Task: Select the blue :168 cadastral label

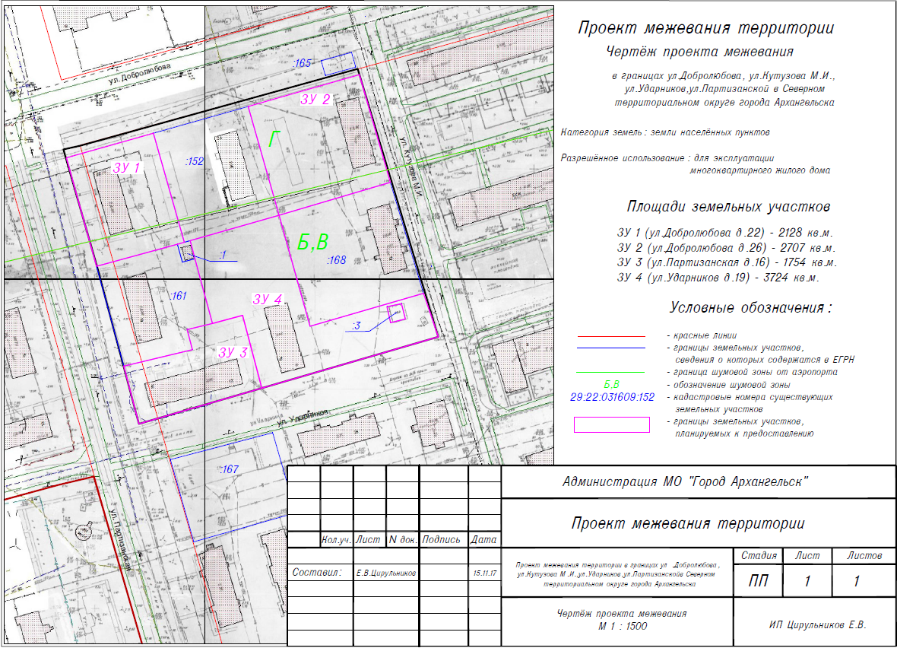Action: 335,261
